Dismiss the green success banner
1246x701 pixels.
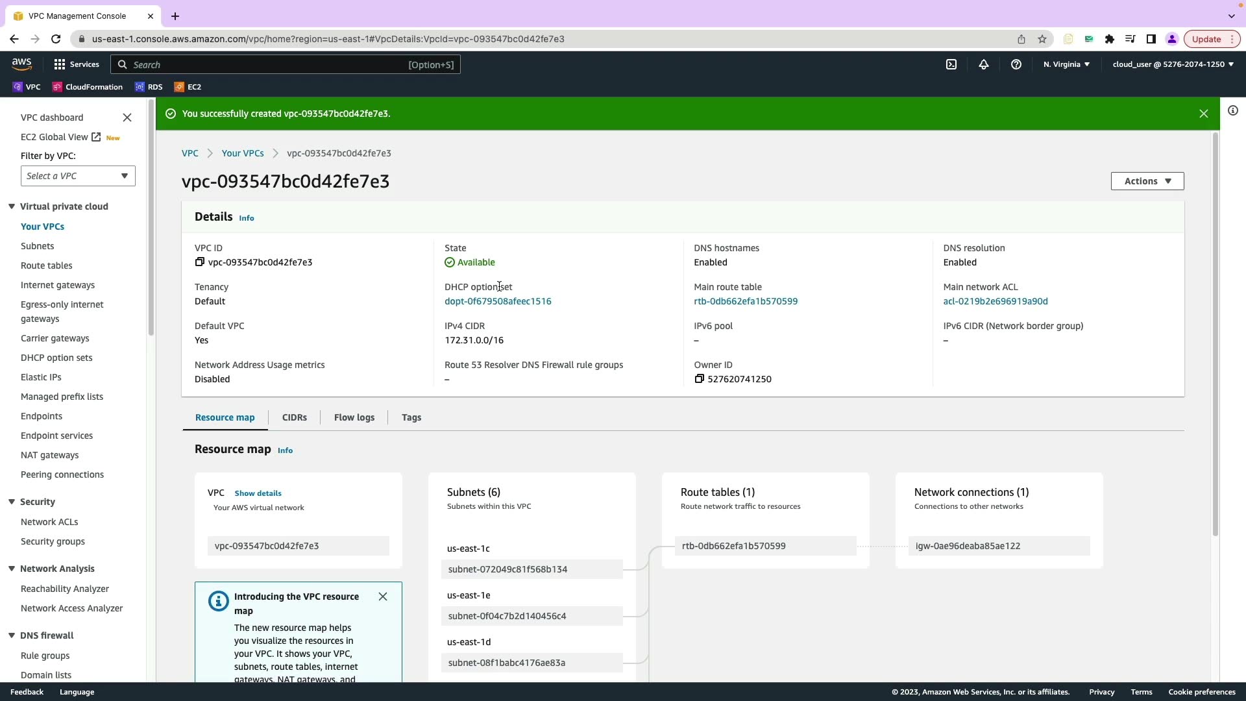pyautogui.click(x=1203, y=114)
